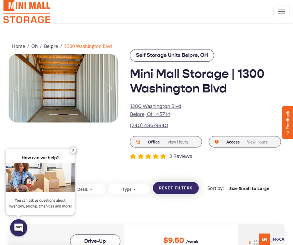Open the chat bubble icon

coord(18,227)
